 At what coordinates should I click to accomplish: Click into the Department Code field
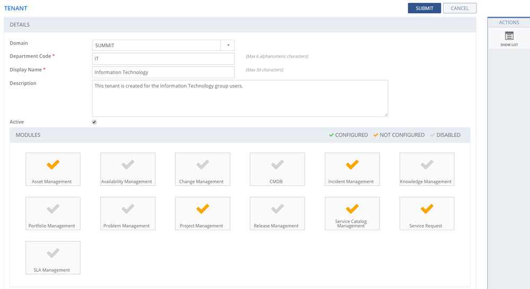(163, 59)
